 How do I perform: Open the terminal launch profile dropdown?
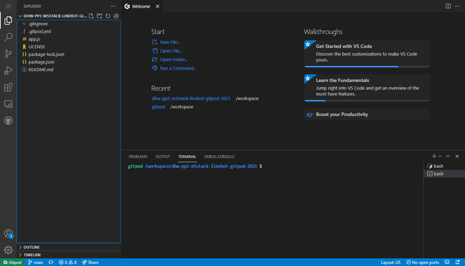pos(440,156)
